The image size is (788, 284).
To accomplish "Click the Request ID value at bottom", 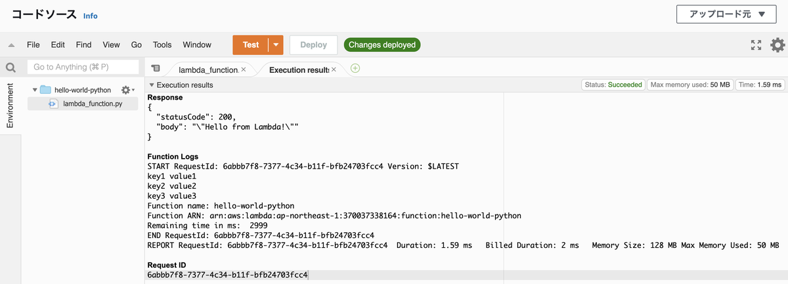I will click(x=227, y=275).
